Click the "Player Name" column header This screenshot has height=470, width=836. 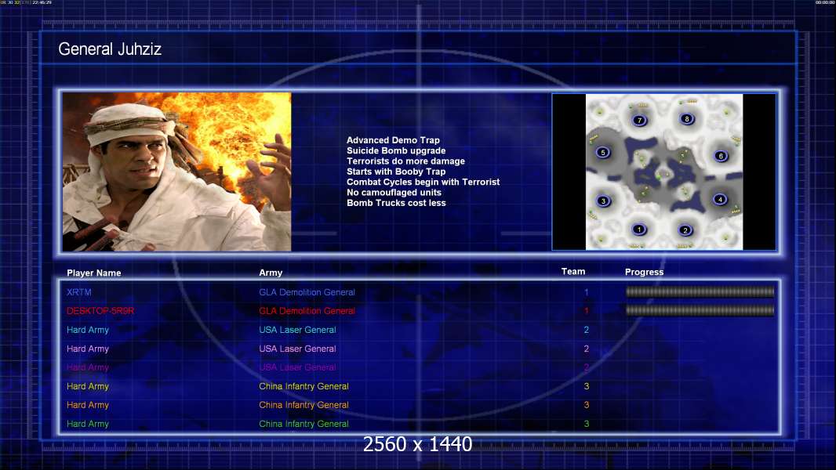point(94,273)
